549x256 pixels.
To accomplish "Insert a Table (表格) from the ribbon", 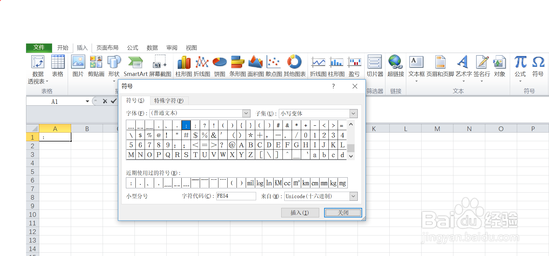I will (58, 66).
